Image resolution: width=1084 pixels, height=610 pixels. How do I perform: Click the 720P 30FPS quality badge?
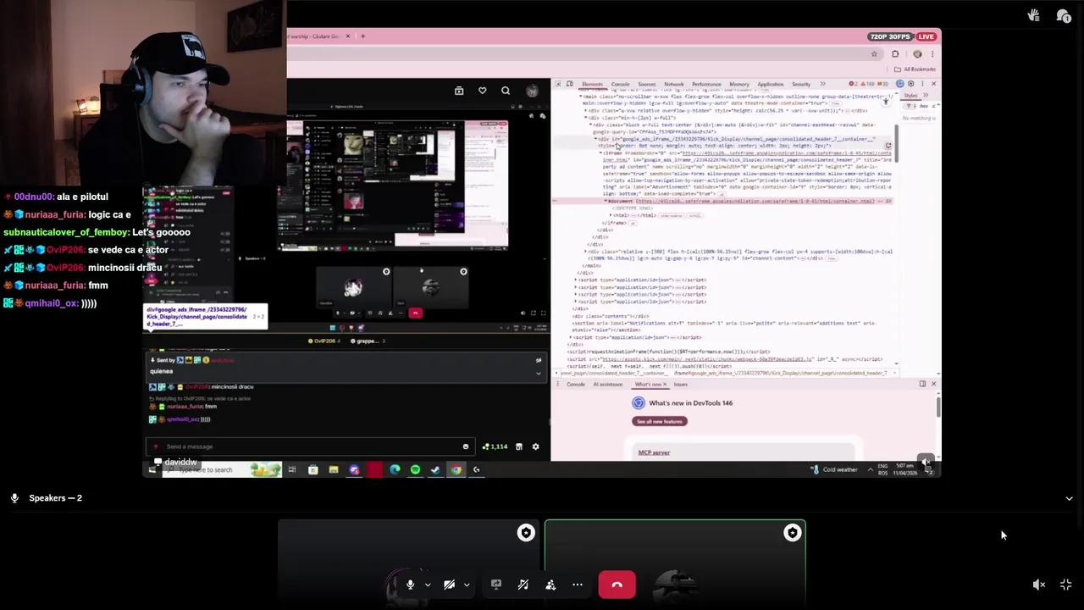point(892,36)
